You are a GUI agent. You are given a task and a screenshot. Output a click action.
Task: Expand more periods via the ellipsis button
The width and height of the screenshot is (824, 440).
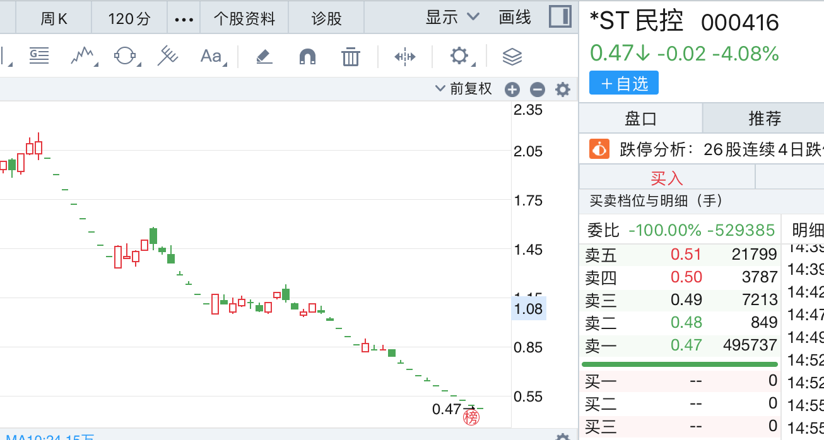(184, 19)
